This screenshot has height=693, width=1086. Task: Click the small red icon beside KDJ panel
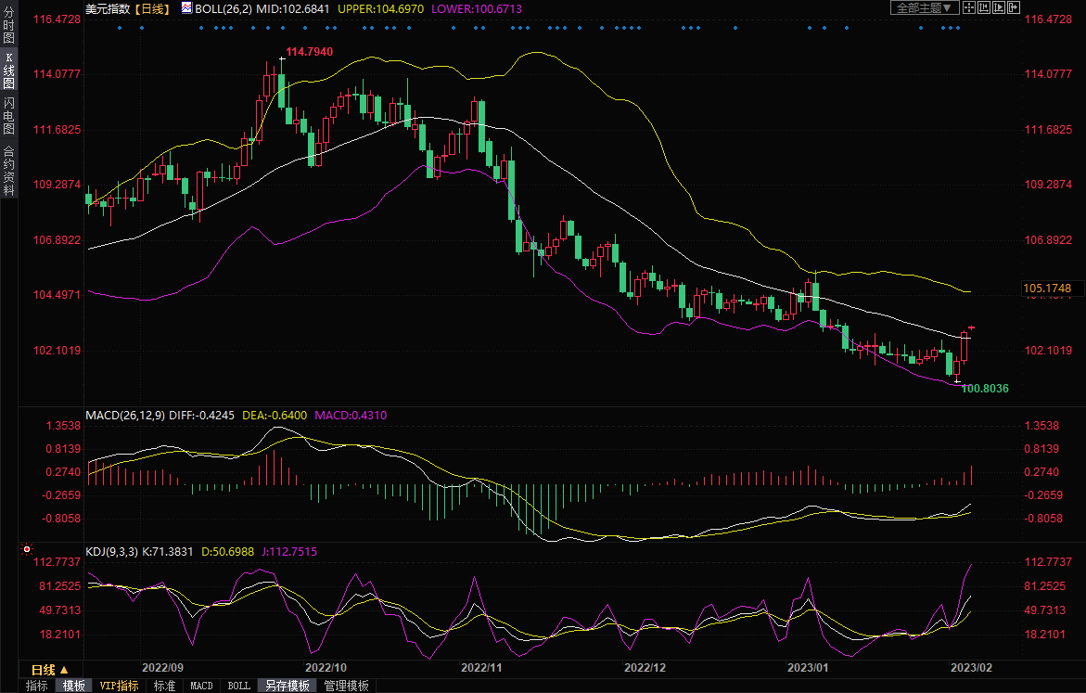26,551
